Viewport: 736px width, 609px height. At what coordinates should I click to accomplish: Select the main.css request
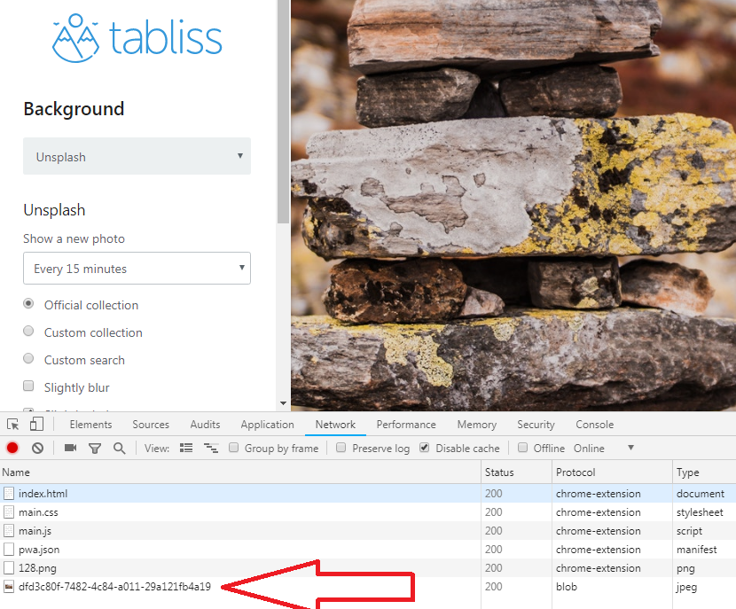pyautogui.click(x=368, y=511)
